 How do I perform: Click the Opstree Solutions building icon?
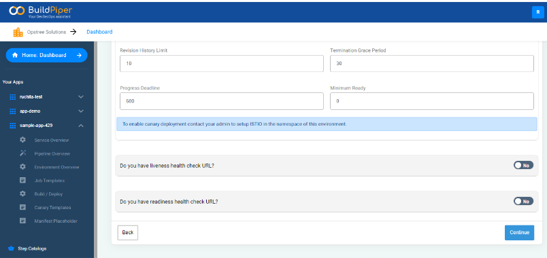tap(18, 32)
